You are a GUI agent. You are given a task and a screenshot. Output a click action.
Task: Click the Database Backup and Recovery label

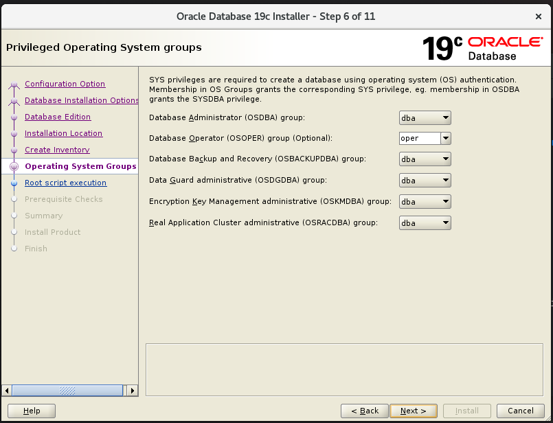click(x=258, y=159)
